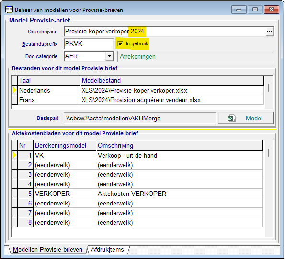285x259 pixels.
Task: Click the row marker beside VK row
Action: (15, 155)
